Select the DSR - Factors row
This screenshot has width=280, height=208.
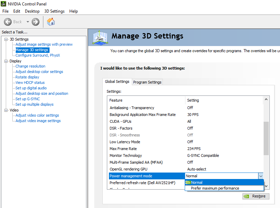coord(186,128)
